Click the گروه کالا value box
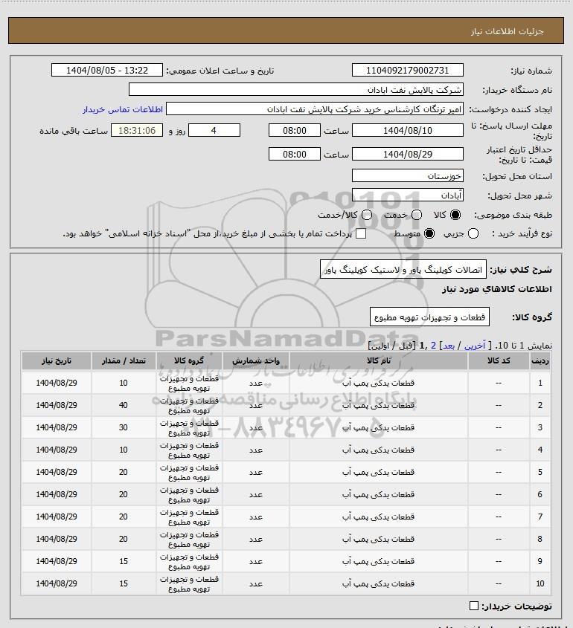The height and width of the screenshot is (628, 573). (429, 317)
